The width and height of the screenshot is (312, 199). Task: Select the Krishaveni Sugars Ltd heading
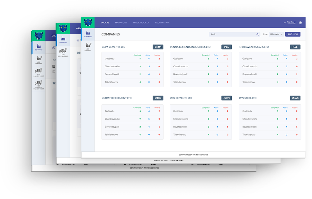[x=254, y=47]
